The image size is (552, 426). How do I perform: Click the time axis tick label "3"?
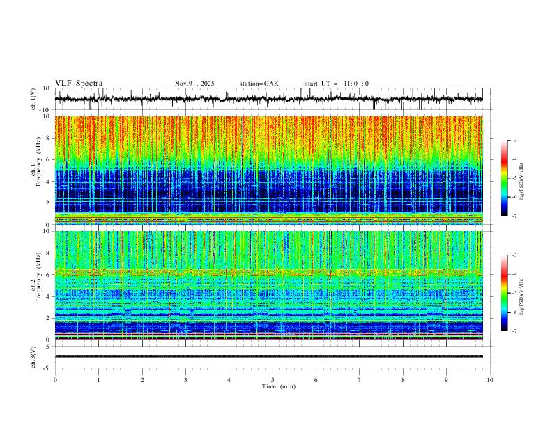click(185, 380)
